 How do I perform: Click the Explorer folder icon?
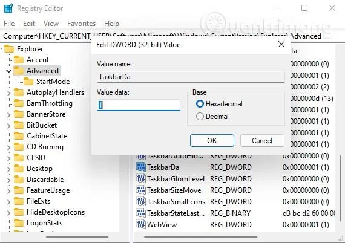coord(9,49)
